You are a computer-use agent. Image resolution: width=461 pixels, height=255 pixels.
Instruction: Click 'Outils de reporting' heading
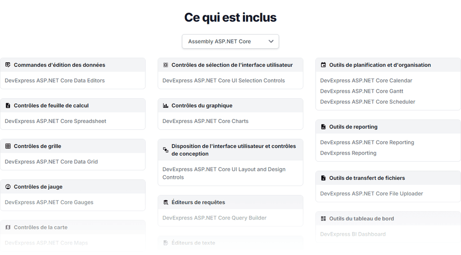pos(353,127)
